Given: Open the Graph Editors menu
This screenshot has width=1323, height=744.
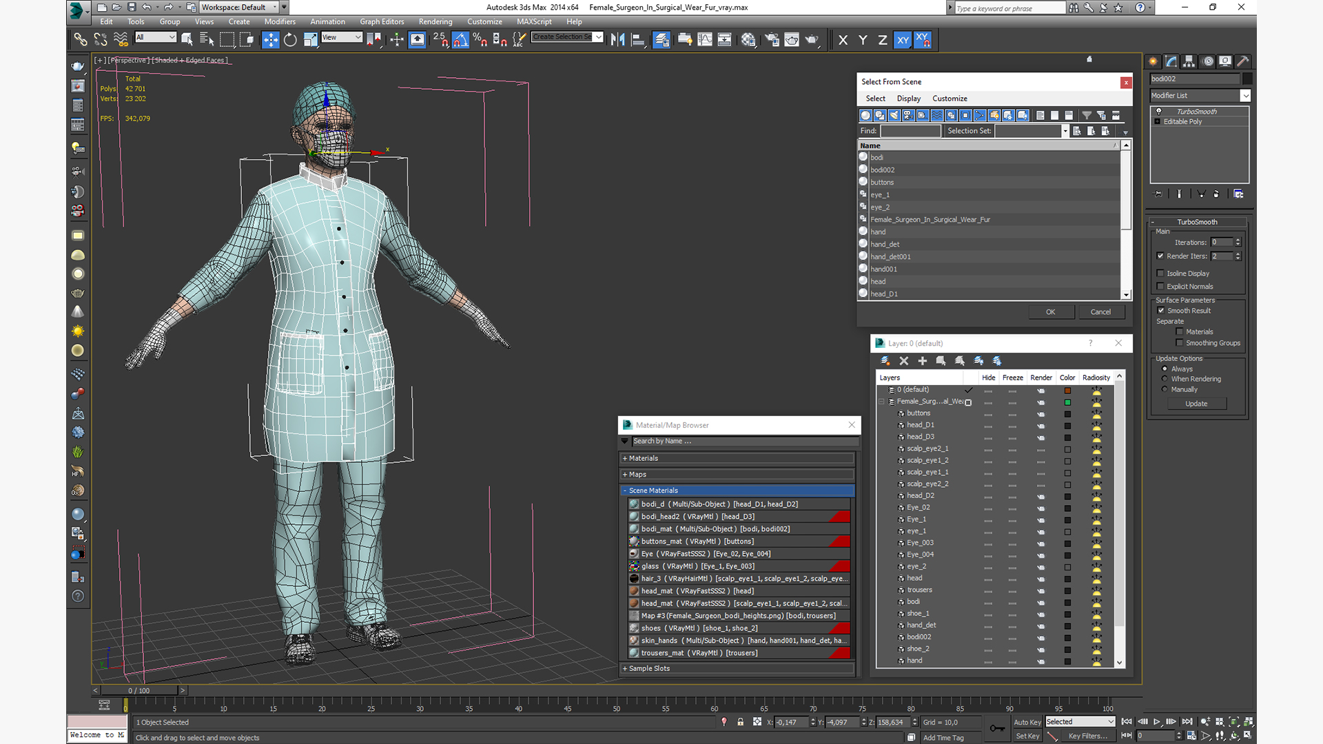Looking at the screenshot, I should [382, 21].
